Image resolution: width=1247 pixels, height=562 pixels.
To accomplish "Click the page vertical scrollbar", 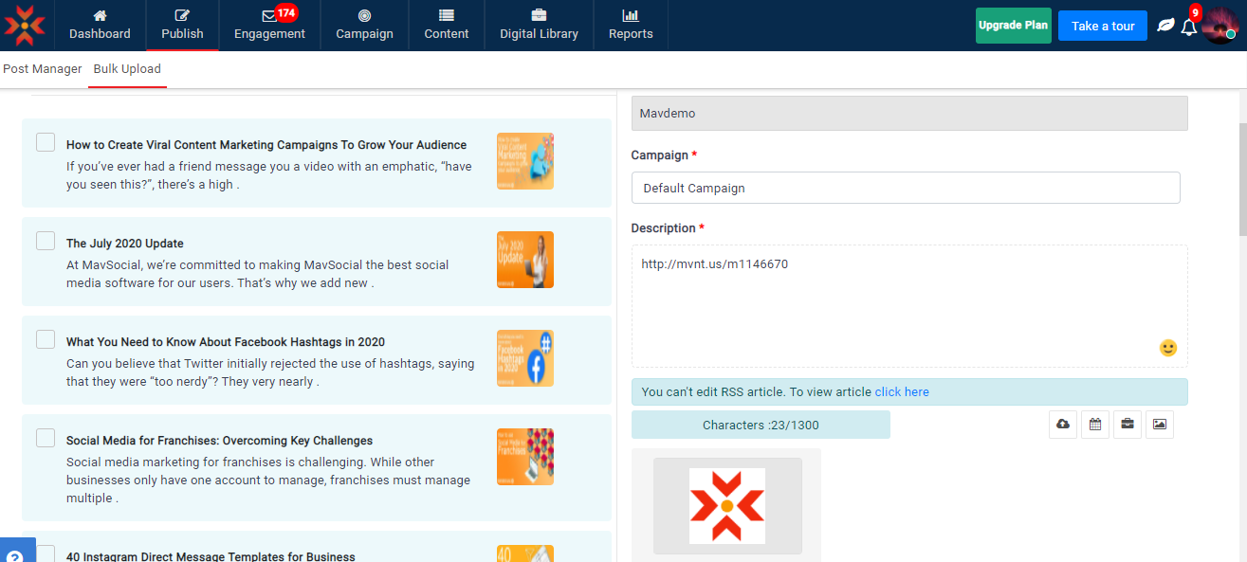I will coord(1242,180).
